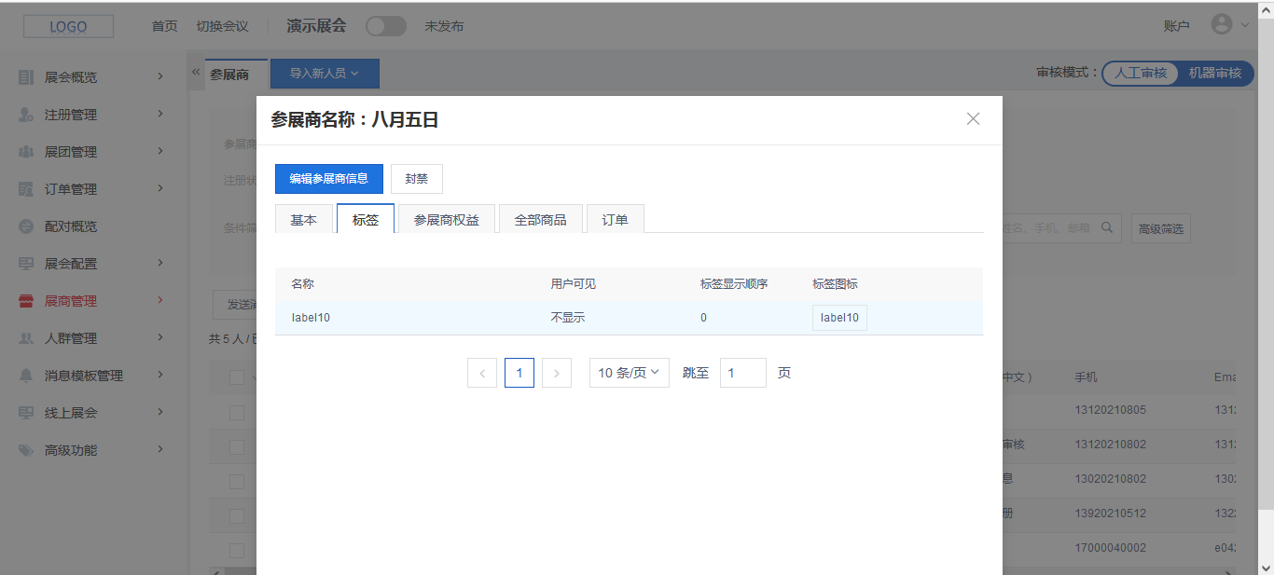Expand 展团管理 submenu chevron
This screenshot has height=575, width=1274.
pyautogui.click(x=160, y=151)
